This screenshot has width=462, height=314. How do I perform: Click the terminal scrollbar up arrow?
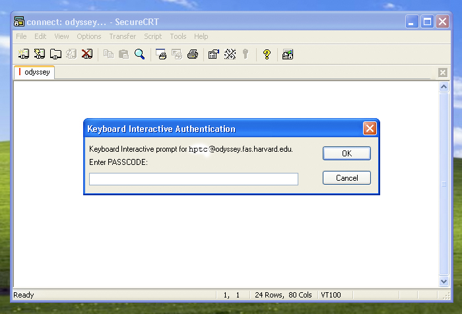point(444,86)
